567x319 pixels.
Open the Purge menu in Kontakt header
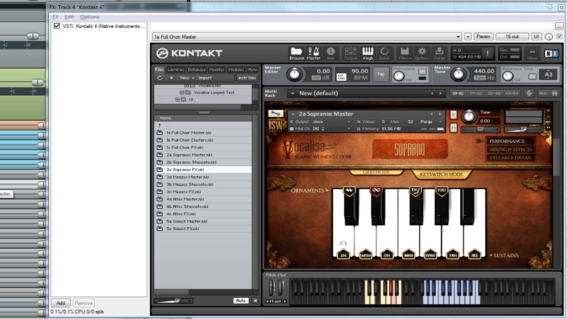pyautogui.click(x=439, y=53)
